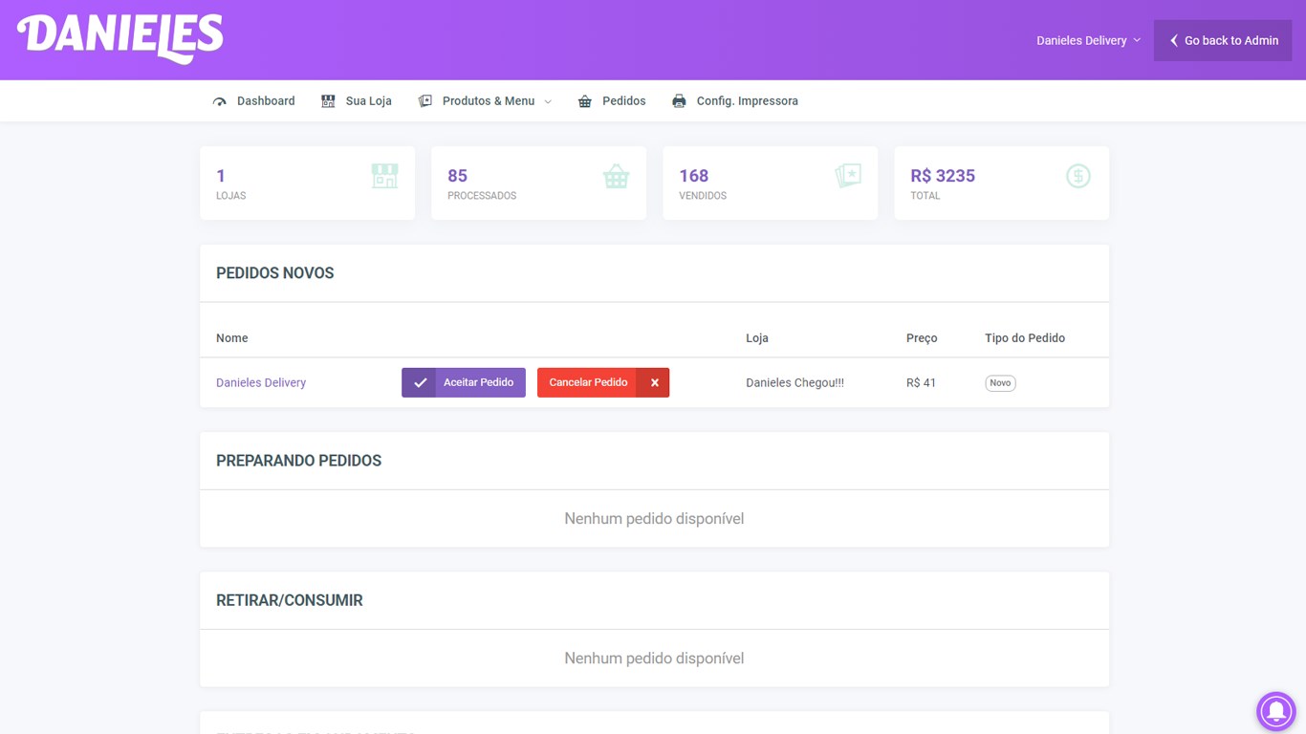
Task: Click the 85 Processados stat value
Action: point(457,176)
